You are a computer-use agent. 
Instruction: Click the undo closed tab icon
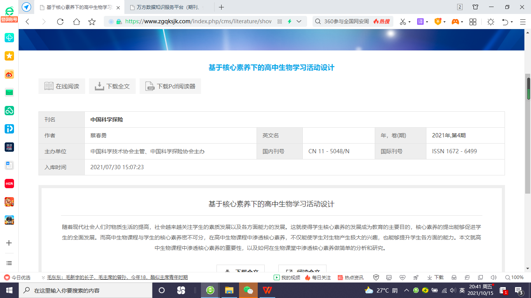click(505, 22)
